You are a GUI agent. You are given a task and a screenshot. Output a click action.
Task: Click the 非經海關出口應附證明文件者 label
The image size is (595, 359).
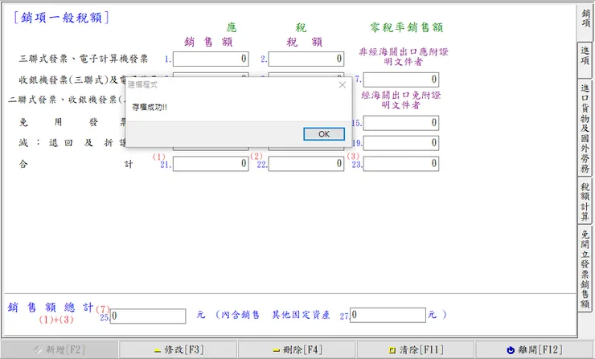pos(404,56)
